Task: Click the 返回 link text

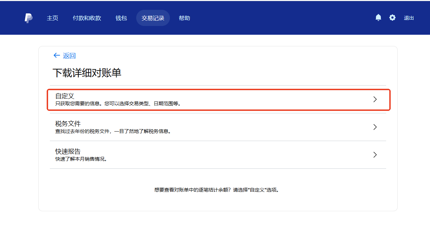Action: [x=69, y=56]
